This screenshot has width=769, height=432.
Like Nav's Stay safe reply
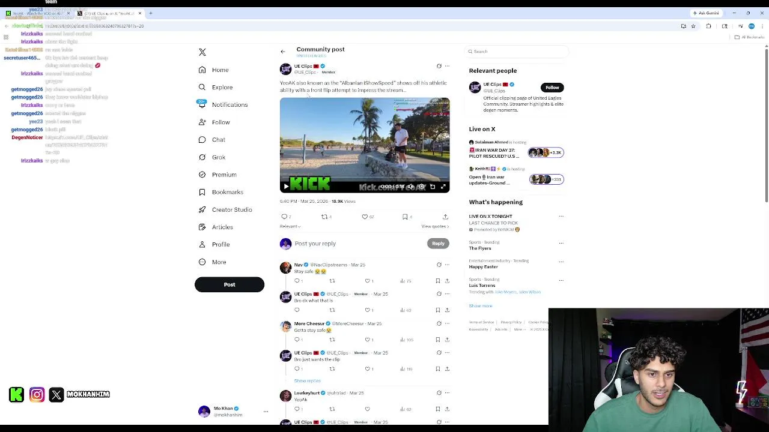point(368,281)
